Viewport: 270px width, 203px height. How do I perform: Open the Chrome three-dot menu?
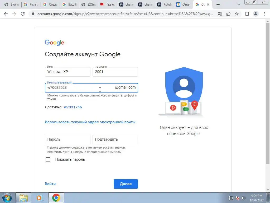click(264, 14)
